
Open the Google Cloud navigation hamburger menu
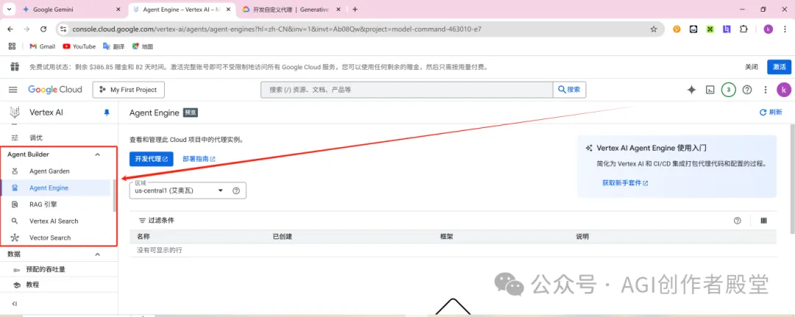13,90
